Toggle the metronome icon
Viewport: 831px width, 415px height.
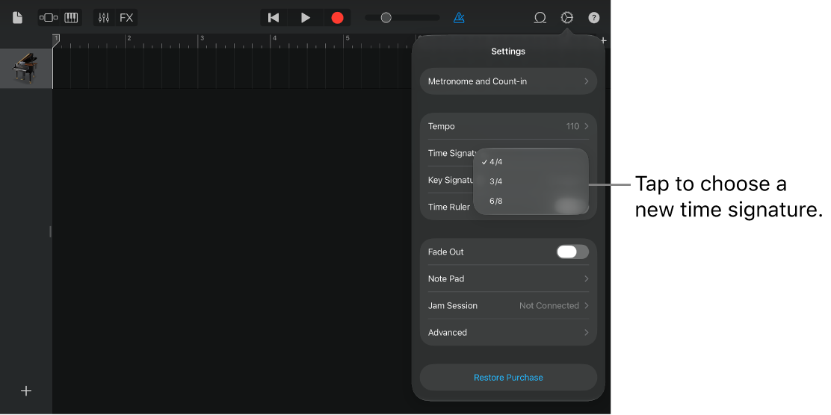click(459, 17)
